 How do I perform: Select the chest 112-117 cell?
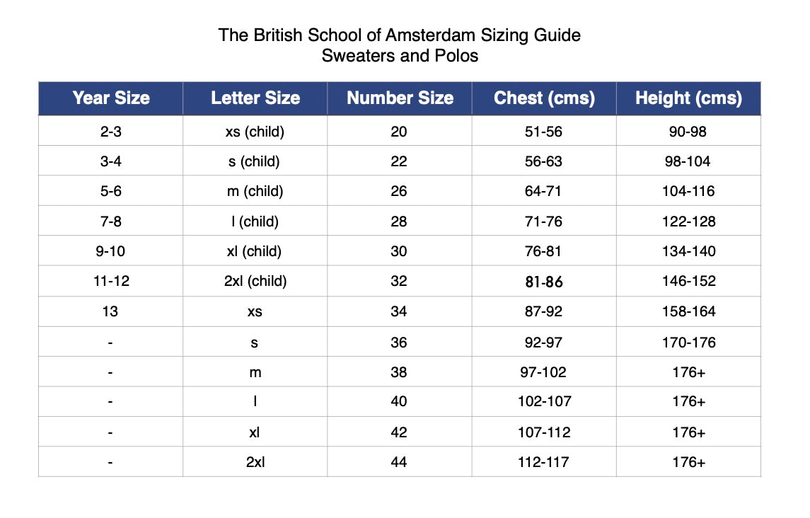544,463
